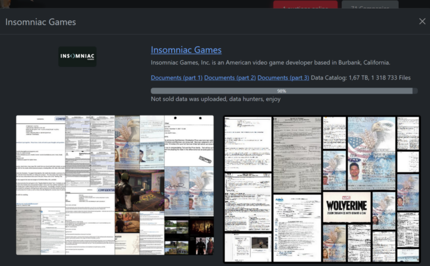
Task: Click the 'Not sold data was uploaded' note
Action: (215, 99)
